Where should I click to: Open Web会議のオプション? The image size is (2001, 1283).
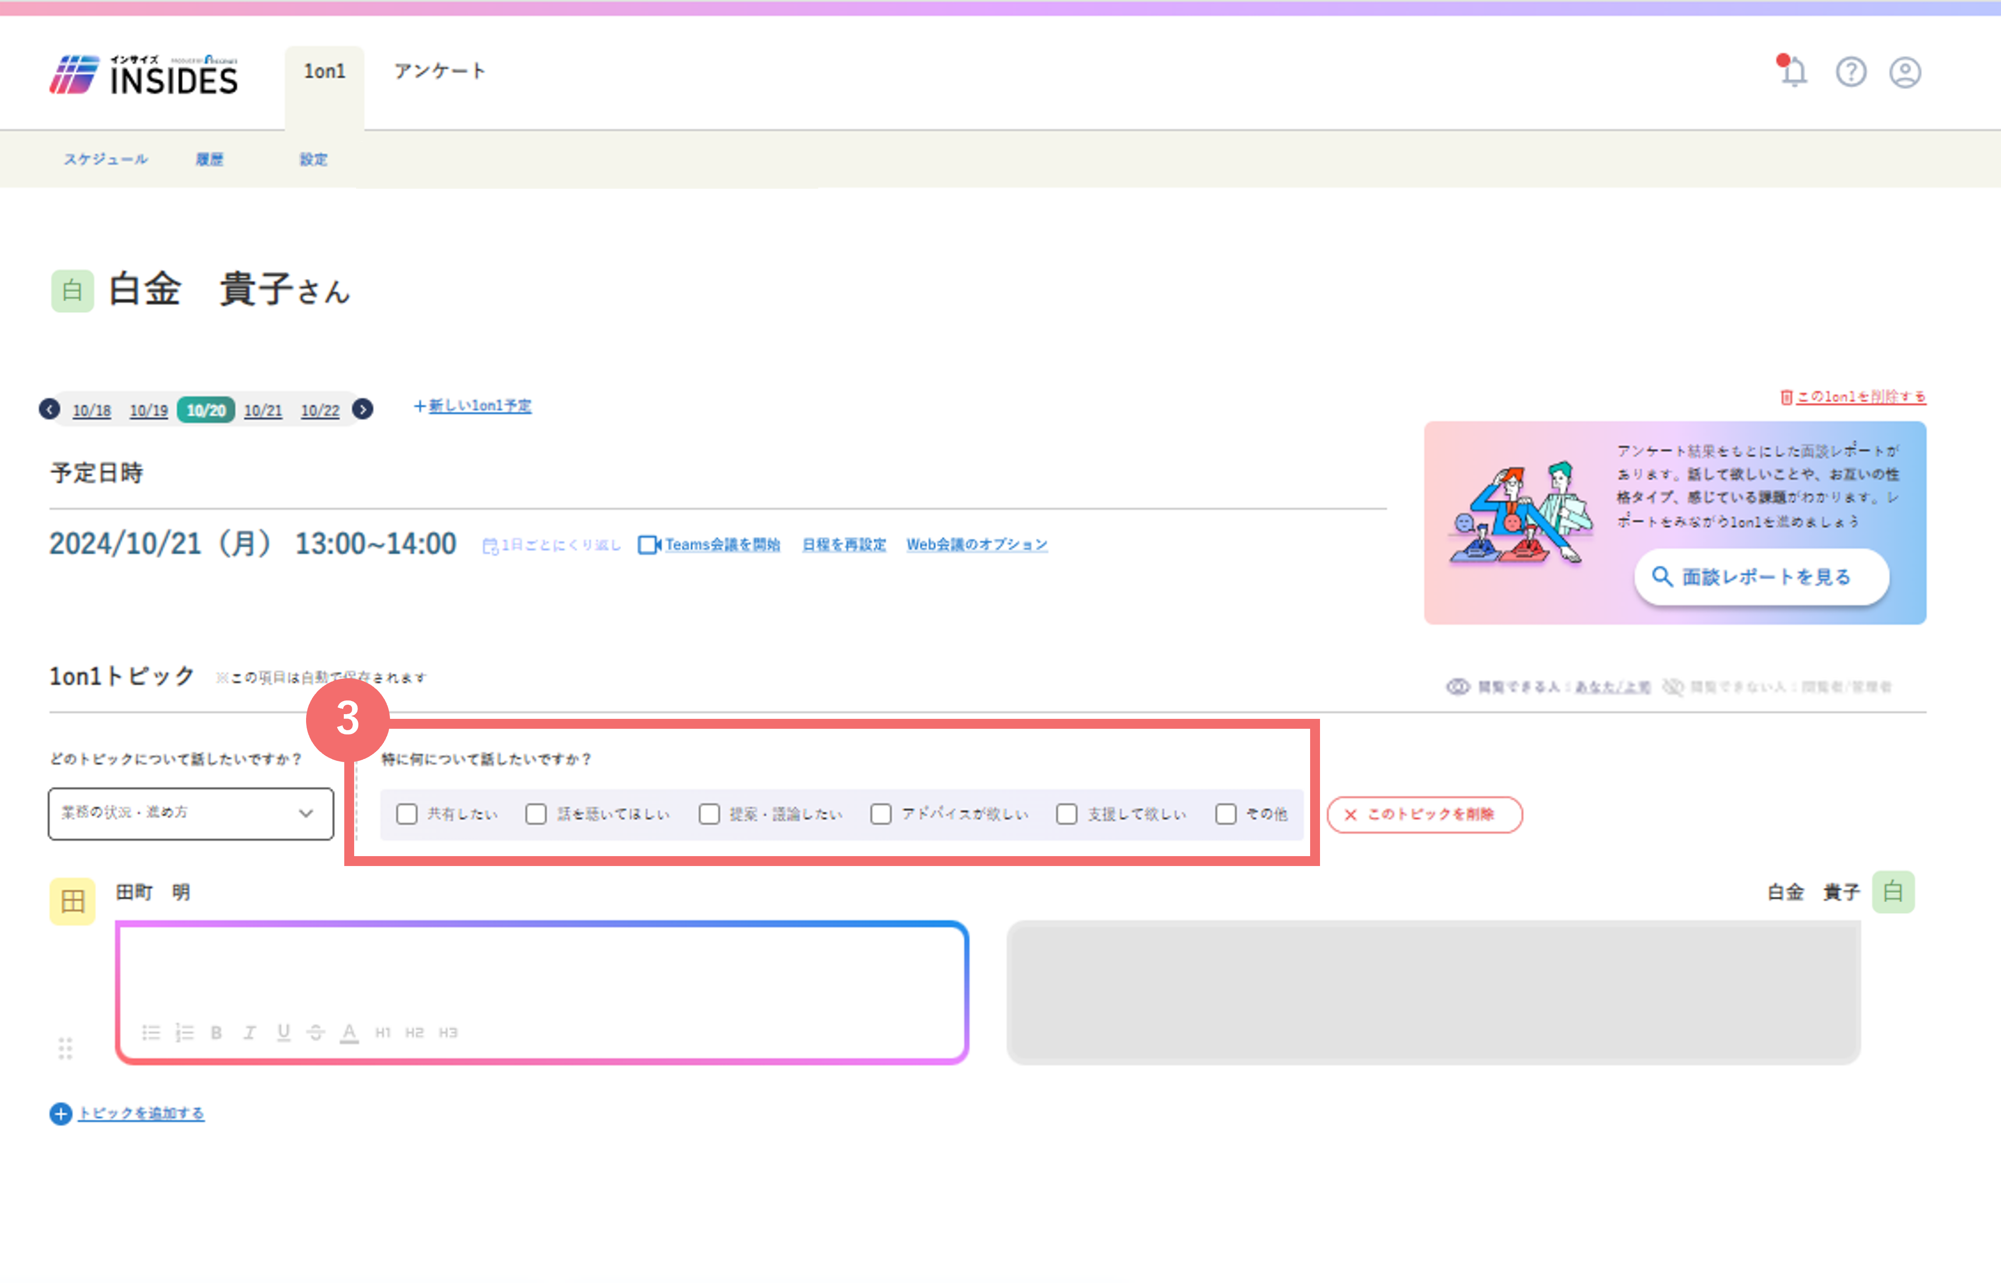977,545
